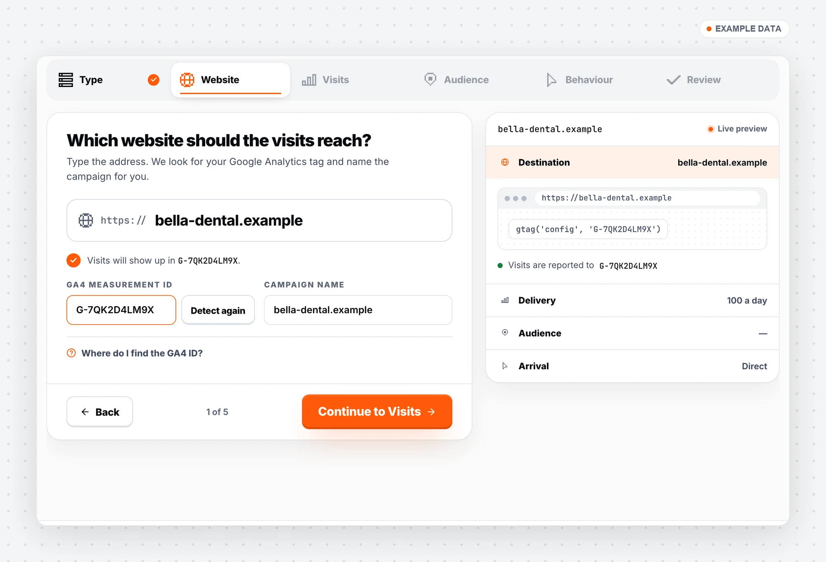Click the cursor icon next to Arrival
826x562 pixels.
tap(505, 366)
